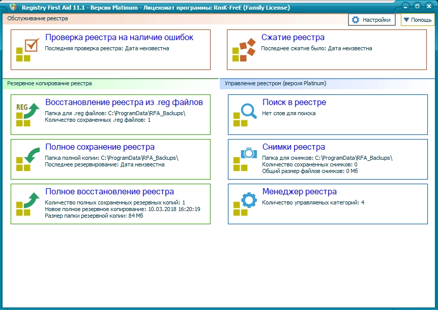Open Сжатие реестра link
Viewport: 438px width, 310px height.
click(293, 38)
